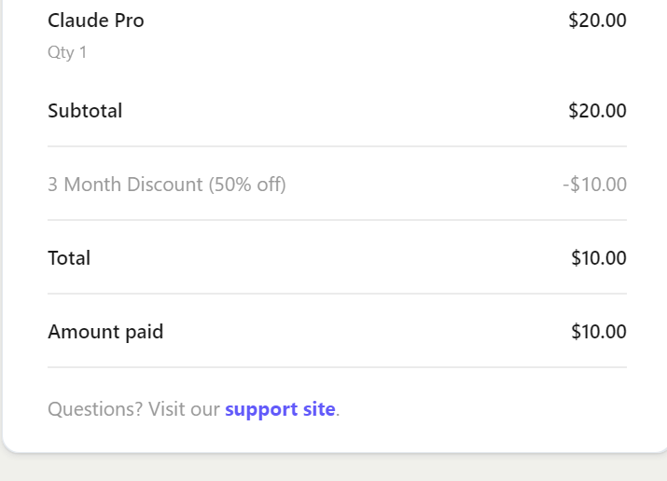Click the word 'support' in the link
Image resolution: width=667 pixels, height=481 pixels.
coord(261,410)
